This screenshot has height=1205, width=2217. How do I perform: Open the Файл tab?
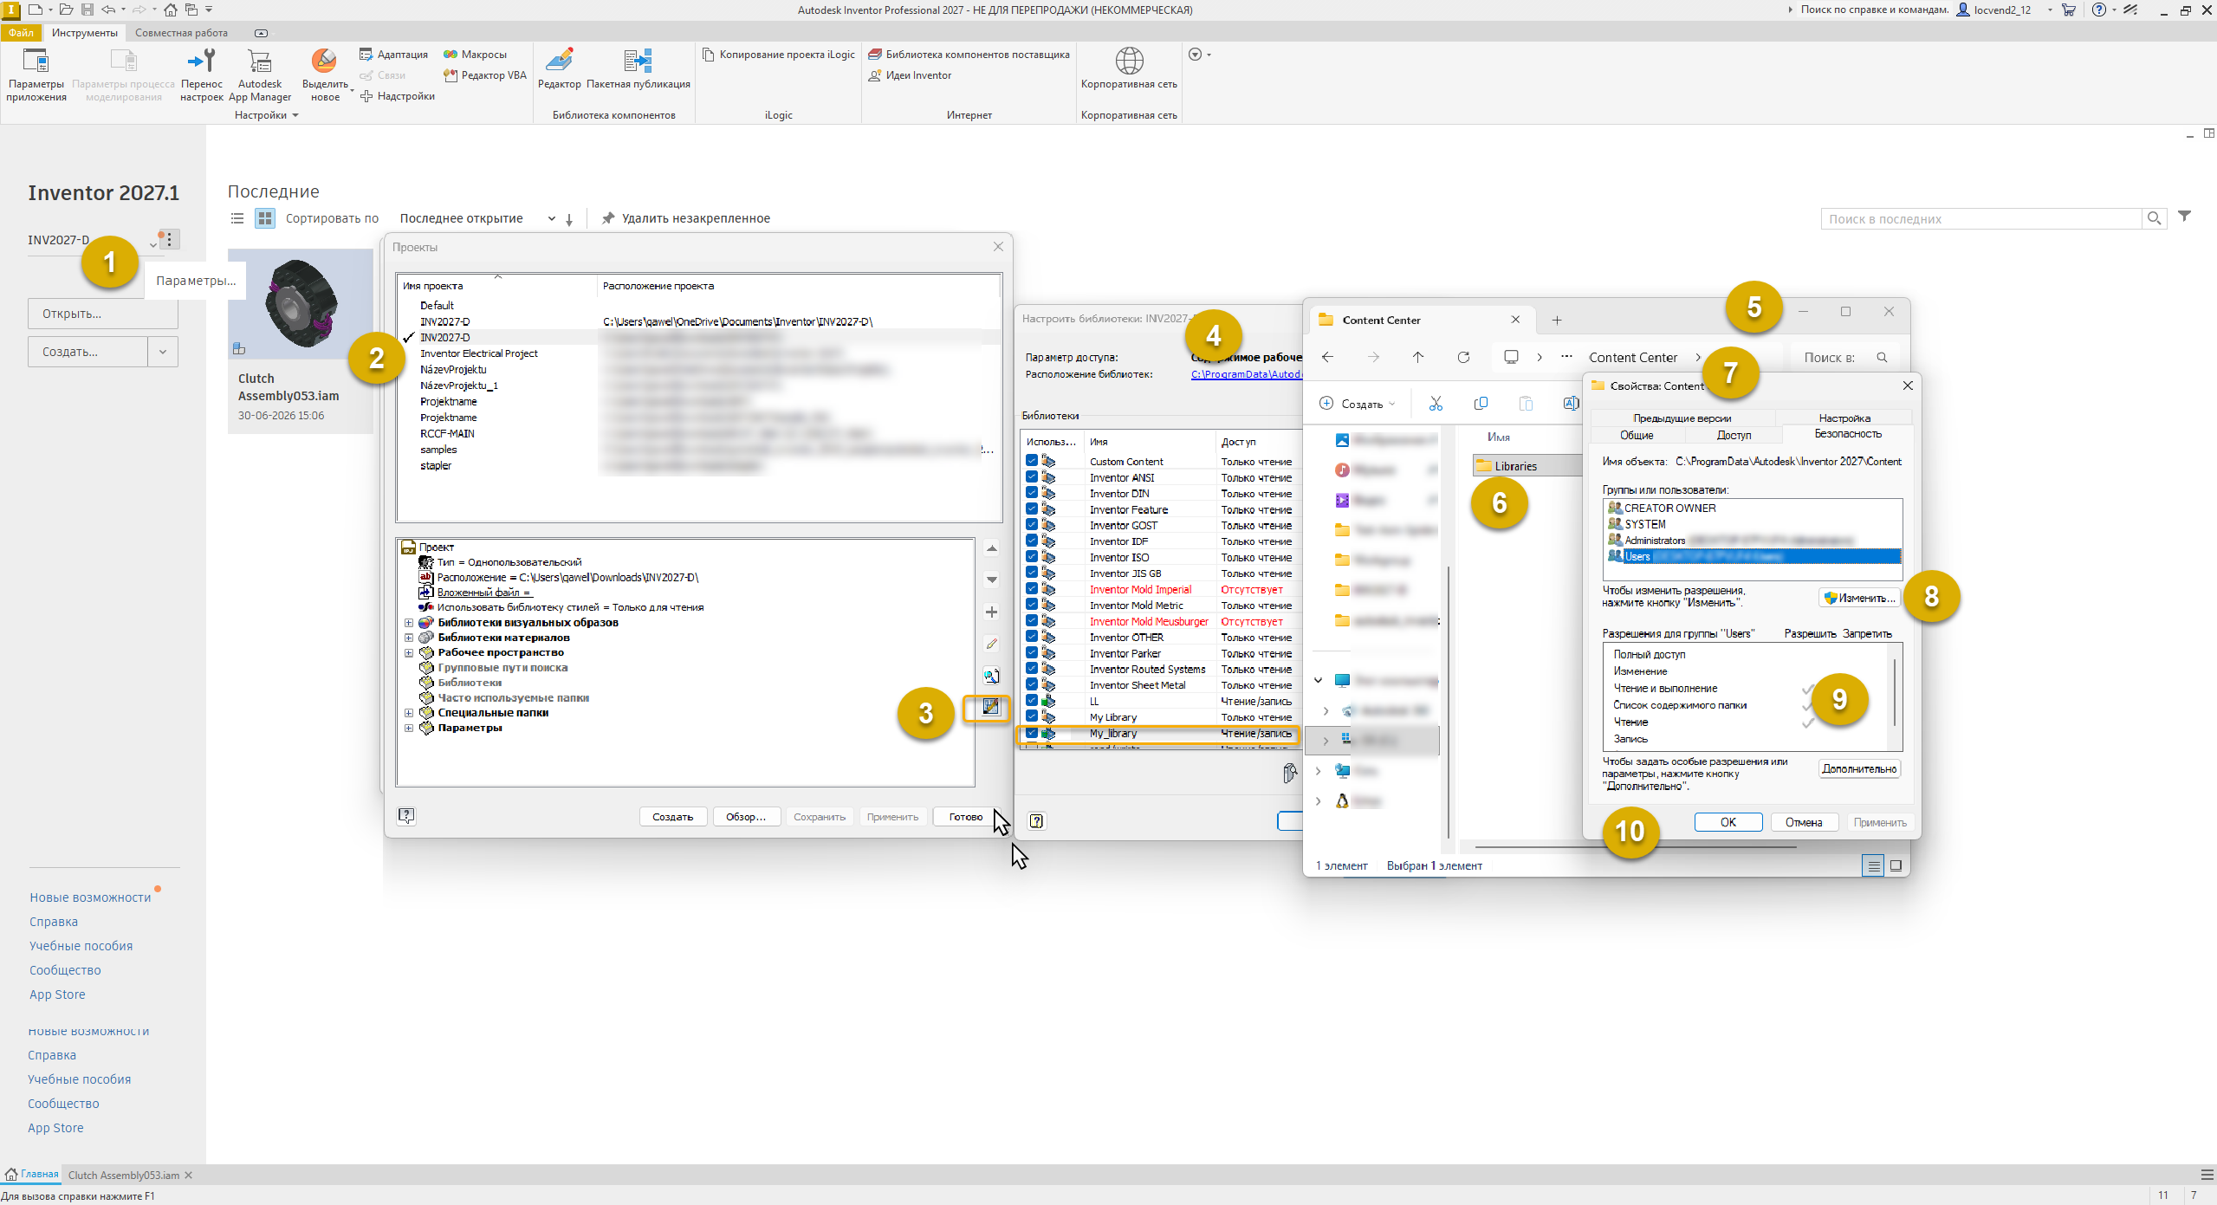(22, 33)
